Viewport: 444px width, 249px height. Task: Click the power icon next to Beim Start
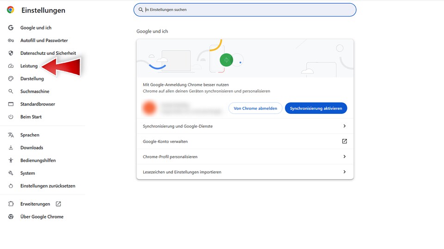coord(11,117)
